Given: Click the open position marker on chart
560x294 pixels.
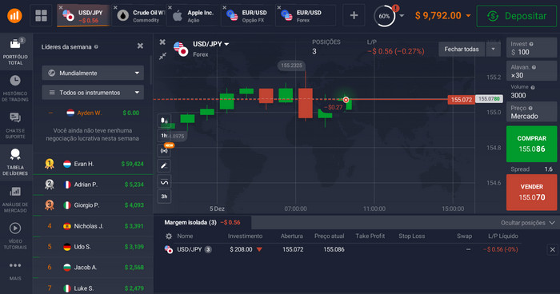Looking at the screenshot, I should click(x=346, y=100).
